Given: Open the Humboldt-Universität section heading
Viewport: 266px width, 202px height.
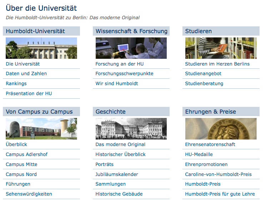Looking at the screenshot, I should pyautogui.click(x=35, y=31).
